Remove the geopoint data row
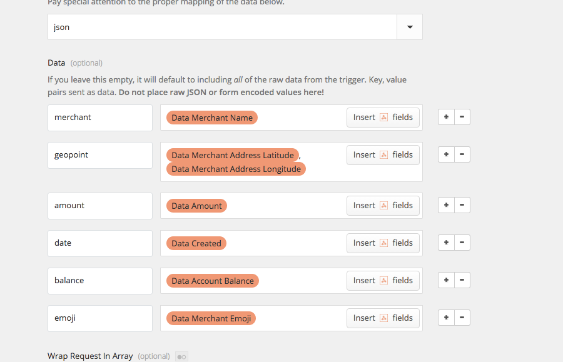The height and width of the screenshot is (362, 563). point(462,154)
